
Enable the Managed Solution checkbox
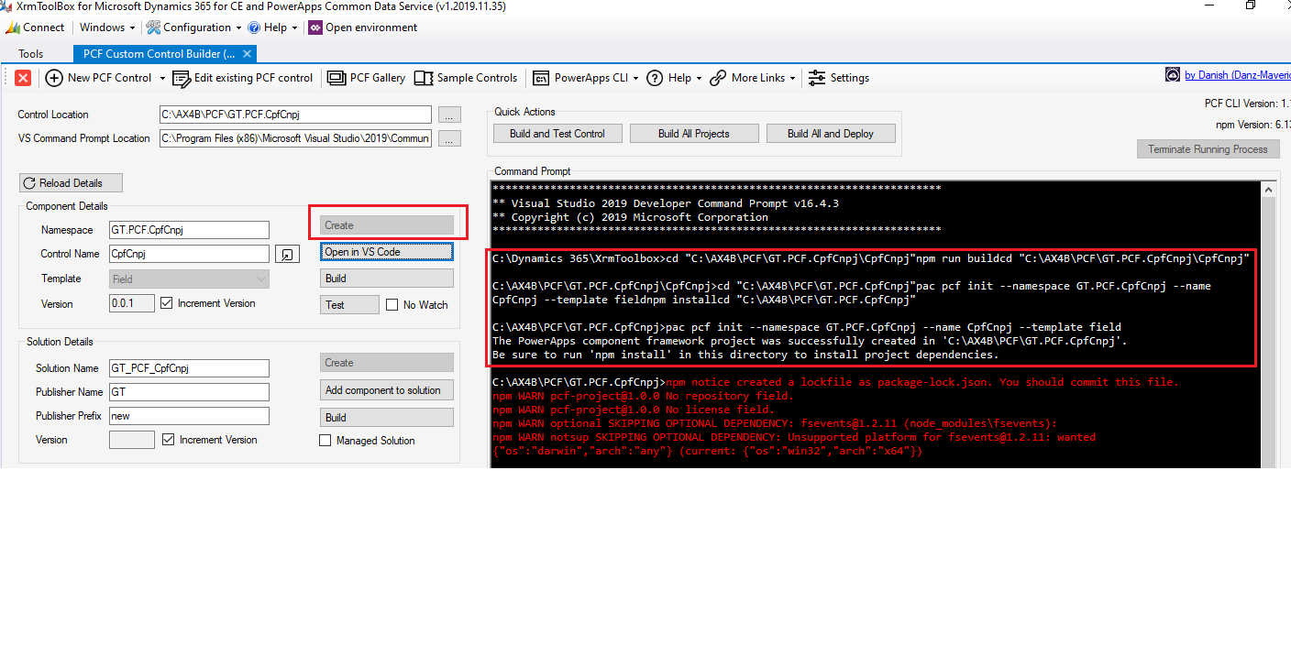[x=325, y=441]
